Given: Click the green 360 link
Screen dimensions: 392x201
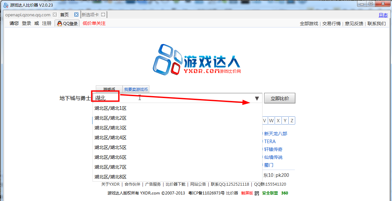Looking at the screenshot, I should coord(284,193).
